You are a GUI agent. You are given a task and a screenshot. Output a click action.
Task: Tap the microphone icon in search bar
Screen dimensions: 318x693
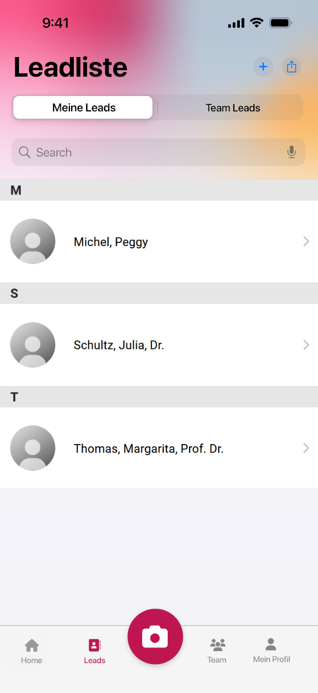tap(291, 152)
